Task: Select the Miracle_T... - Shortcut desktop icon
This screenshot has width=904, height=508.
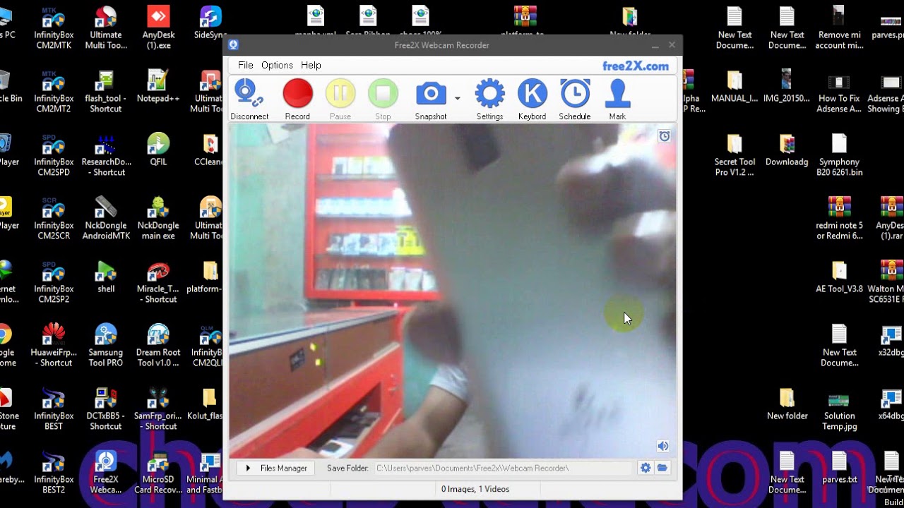Action: coord(158,282)
